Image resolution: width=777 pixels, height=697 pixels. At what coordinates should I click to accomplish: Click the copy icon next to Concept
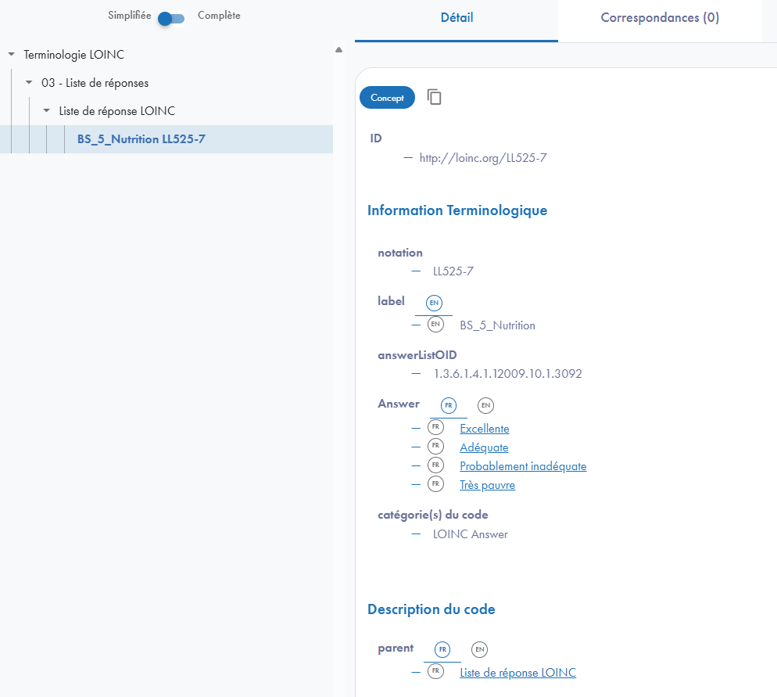pyautogui.click(x=435, y=97)
